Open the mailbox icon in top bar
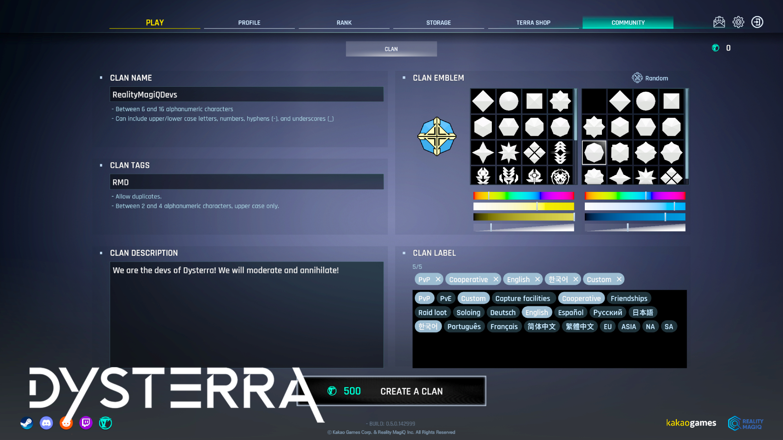 (719, 22)
